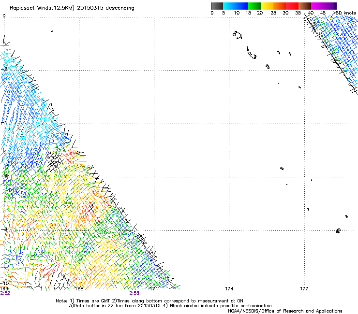Click the longitude label '171'

154,289
